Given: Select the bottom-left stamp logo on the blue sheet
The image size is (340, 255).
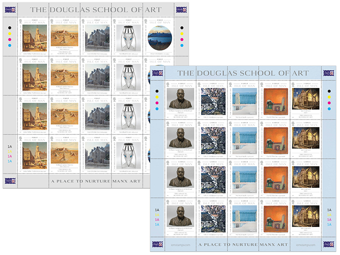Looking at the screenshot, I should click(x=157, y=244).
